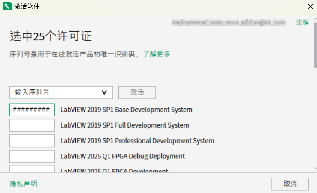Click the NI key icon in title bar

click(6, 6)
